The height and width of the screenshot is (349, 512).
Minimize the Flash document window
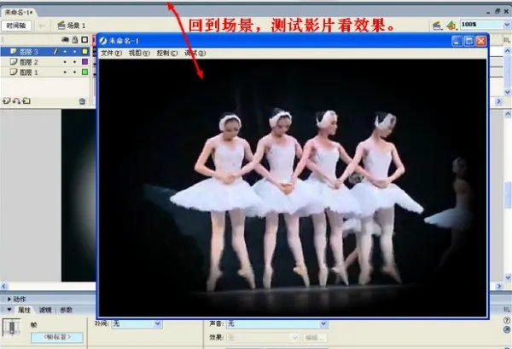pyautogui.click(x=488, y=12)
